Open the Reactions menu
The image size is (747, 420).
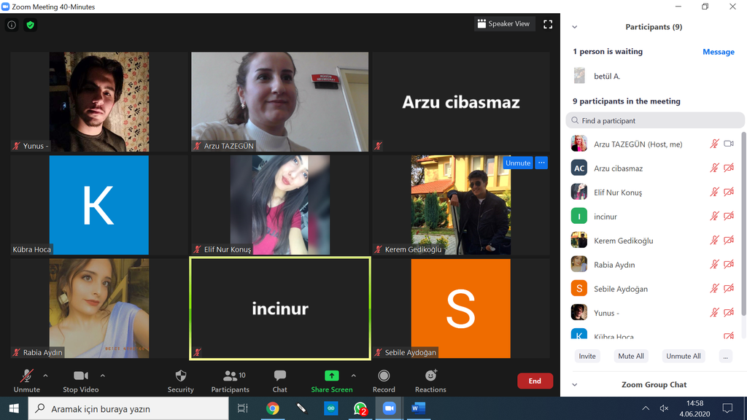click(430, 380)
